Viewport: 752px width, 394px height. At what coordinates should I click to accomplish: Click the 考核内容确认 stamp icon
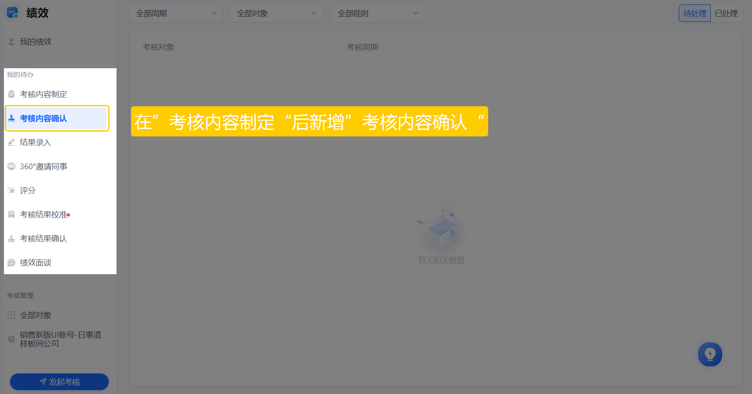pos(11,118)
